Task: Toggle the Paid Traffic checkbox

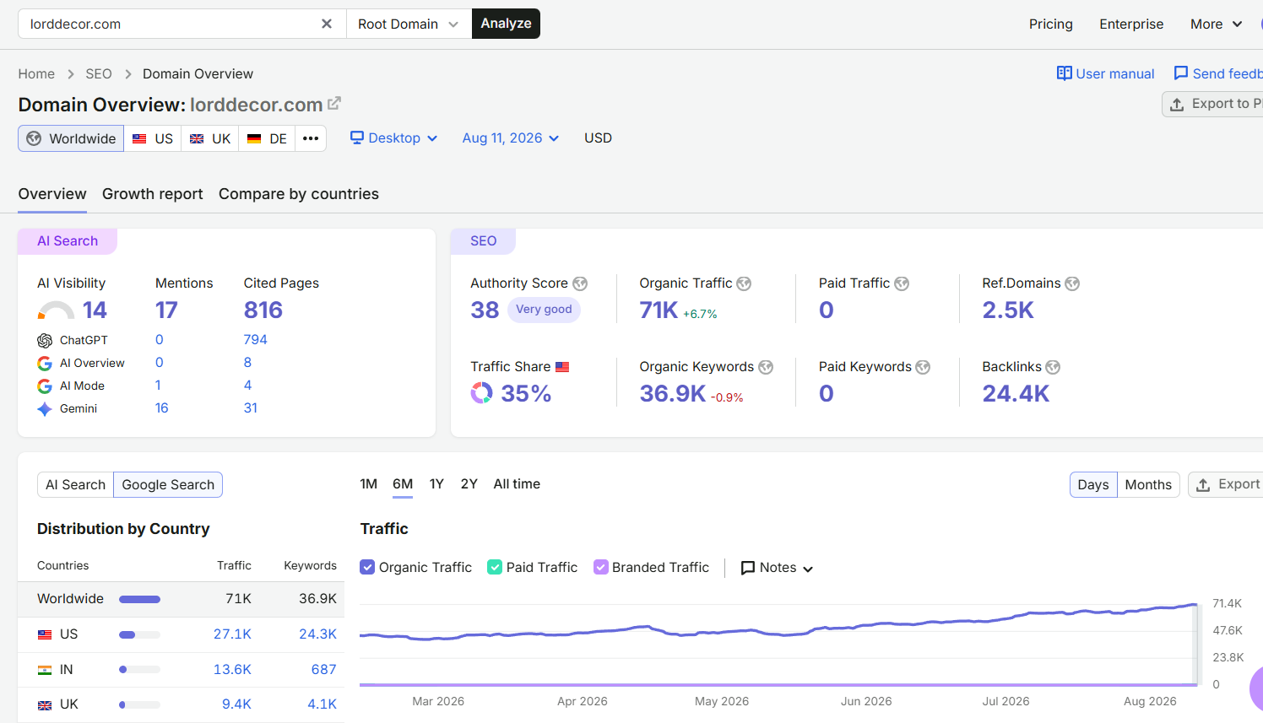Action: (495, 567)
